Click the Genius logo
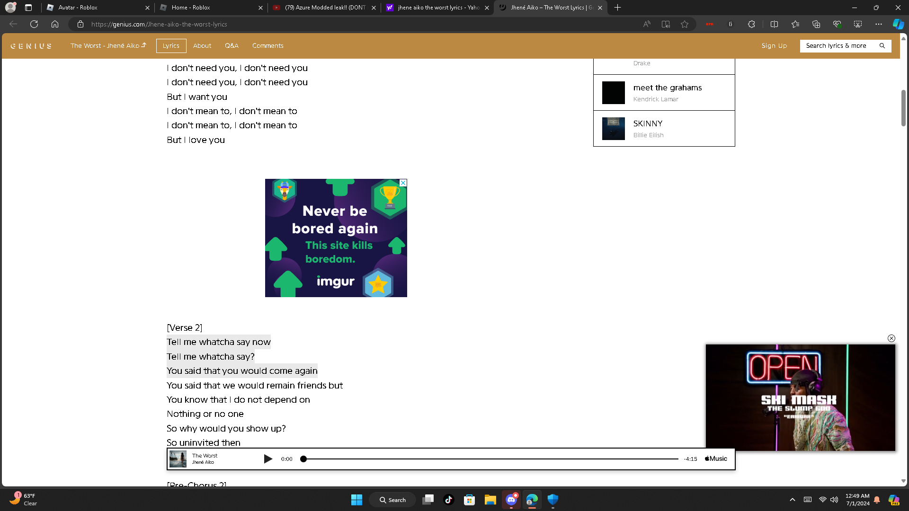This screenshot has height=511, width=909. point(31,46)
